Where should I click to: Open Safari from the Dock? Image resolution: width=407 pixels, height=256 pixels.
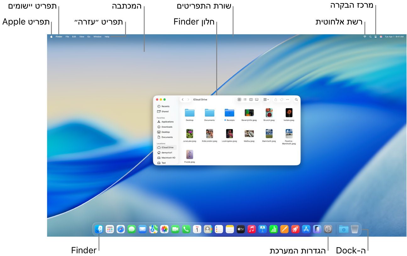[120, 229]
